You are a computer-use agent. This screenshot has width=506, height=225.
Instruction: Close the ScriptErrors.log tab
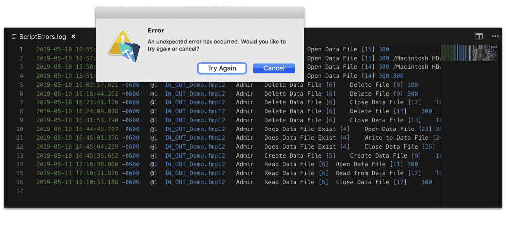coord(73,36)
